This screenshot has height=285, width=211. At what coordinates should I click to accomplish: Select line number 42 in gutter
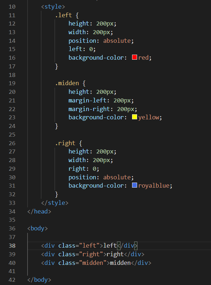pyautogui.click(x=12, y=280)
